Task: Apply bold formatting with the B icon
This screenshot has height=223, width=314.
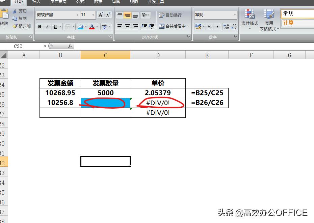Action: pos(40,26)
